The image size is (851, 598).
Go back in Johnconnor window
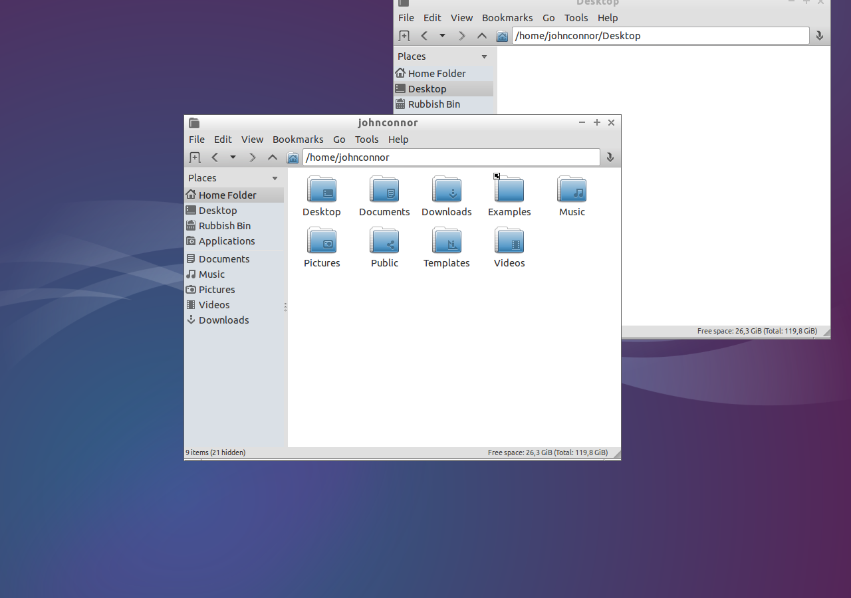(215, 157)
